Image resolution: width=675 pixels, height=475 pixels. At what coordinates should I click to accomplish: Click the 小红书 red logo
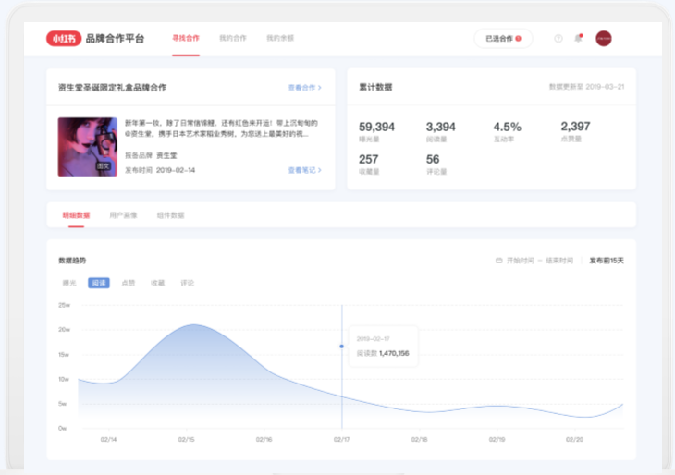[x=64, y=38]
